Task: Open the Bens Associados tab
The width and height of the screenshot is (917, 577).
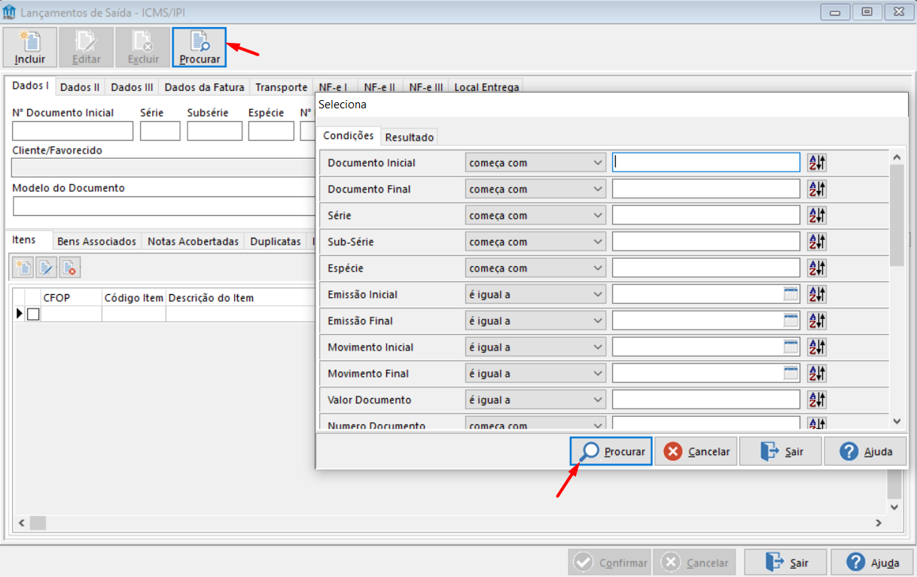Action: (97, 241)
